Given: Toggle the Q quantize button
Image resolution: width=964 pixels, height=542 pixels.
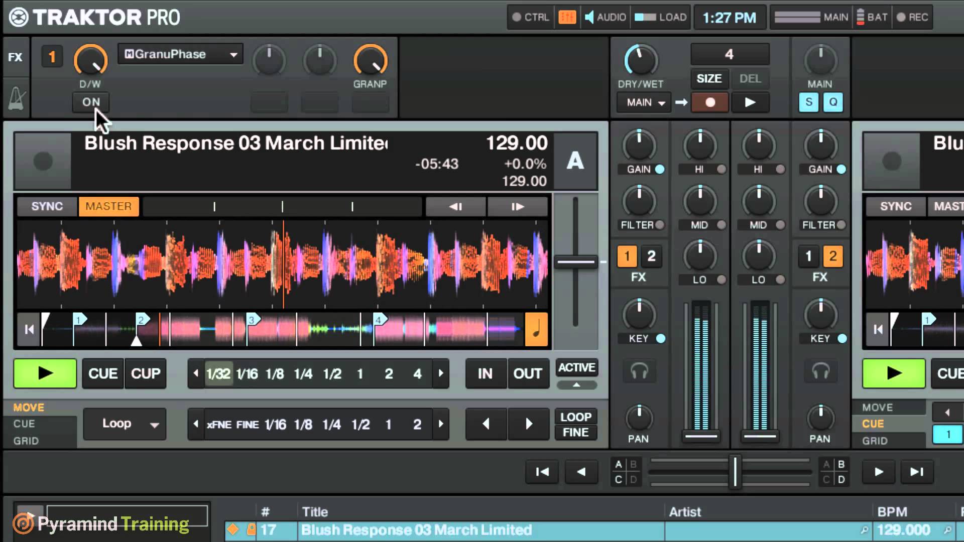Looking at the screenshot, I should click(x=833, y=102).
